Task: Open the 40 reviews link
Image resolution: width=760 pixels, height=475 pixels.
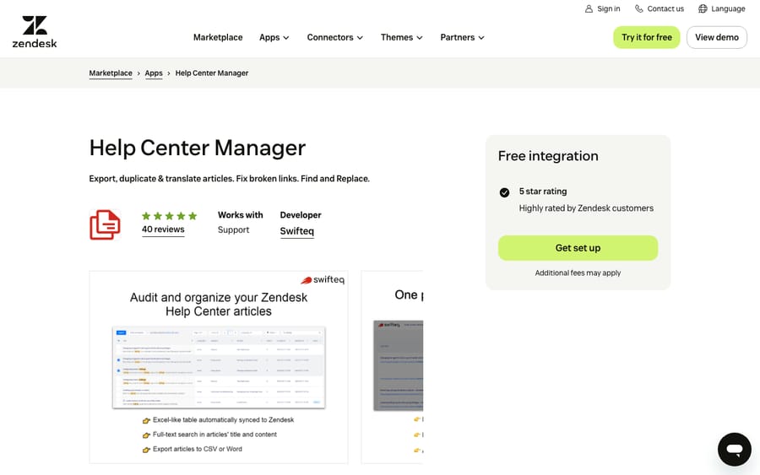Action: tap(163, 229)
